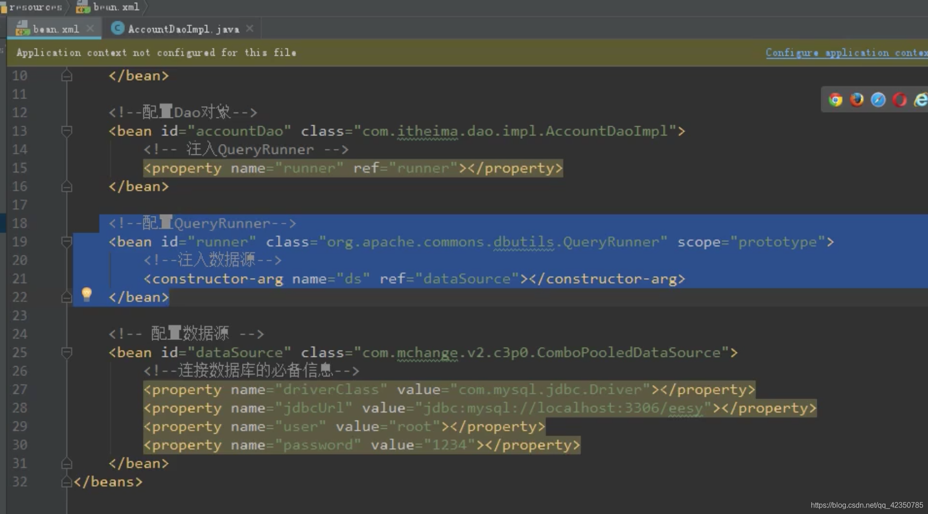Switch to the bean.xml editor tab

click(54, 29)
